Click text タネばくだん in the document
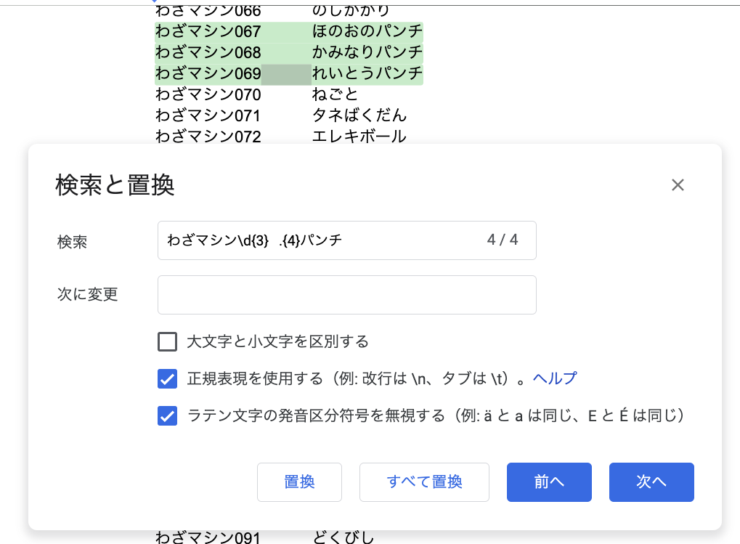This screenshot has width=740, height=544. tap(359, 115)
